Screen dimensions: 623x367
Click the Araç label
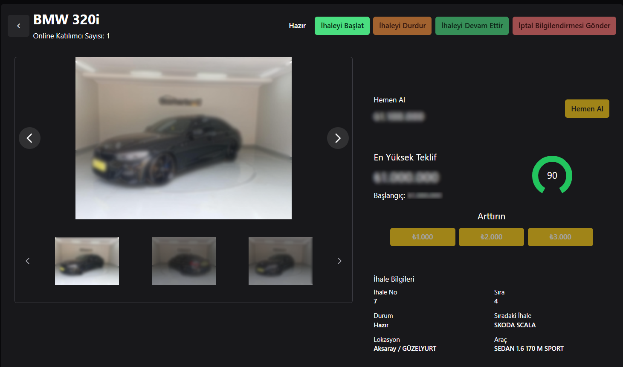point(500,340)
